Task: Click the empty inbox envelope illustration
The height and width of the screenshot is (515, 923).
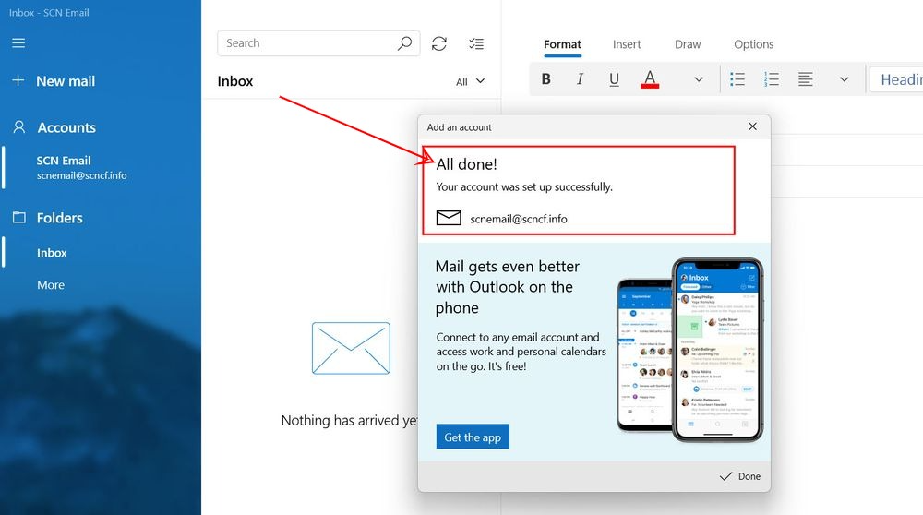Action: tap(351, 348)
